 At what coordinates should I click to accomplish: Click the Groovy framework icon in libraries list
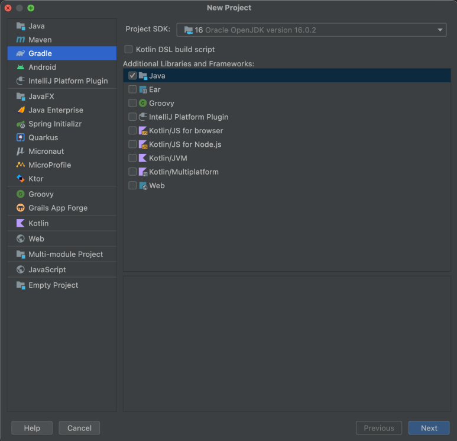pos(143,103)
